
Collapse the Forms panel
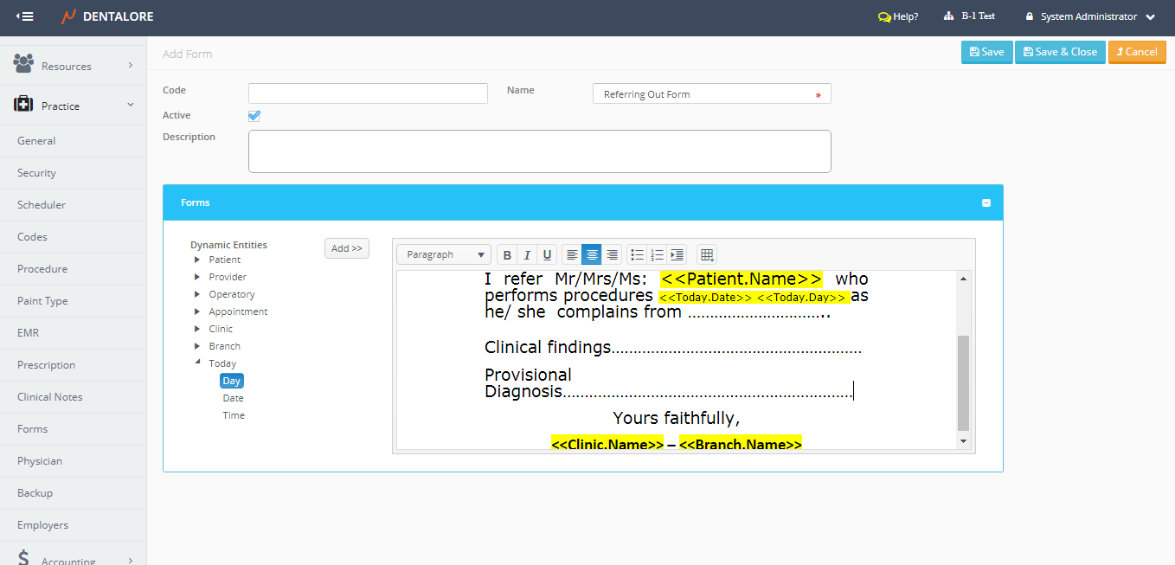point(986,203)
